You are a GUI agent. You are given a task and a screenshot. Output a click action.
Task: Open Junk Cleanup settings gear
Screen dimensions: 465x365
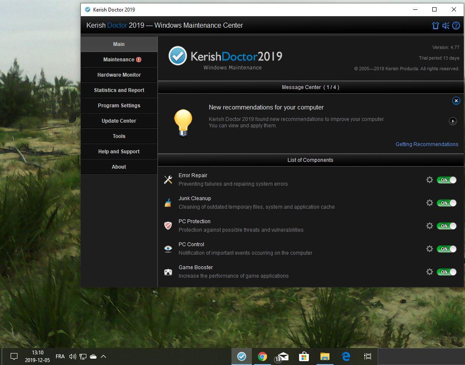pyautogui.click(x=429, y=203)
